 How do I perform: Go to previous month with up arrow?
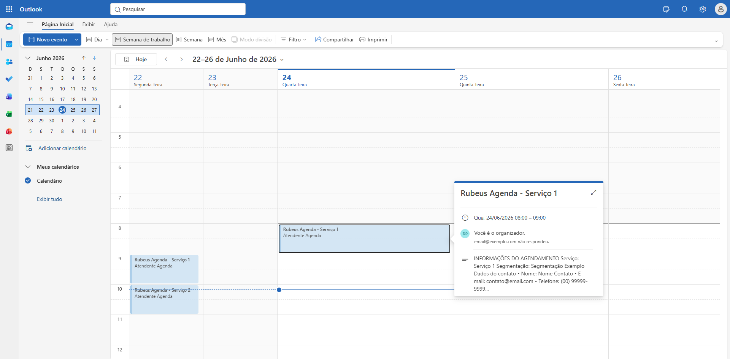coord(84,58)
